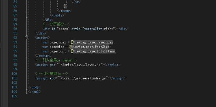Click the pagesize variable name
The height and width of the screenshot is (107, 216).
[57, 47]
